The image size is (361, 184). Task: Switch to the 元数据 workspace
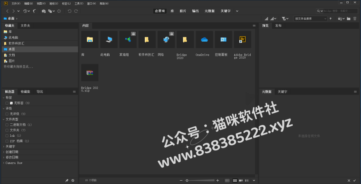pos(210,11)
